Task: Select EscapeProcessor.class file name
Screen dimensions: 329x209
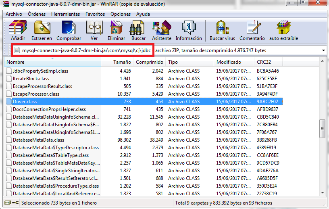Action: [x=36, y=94]
